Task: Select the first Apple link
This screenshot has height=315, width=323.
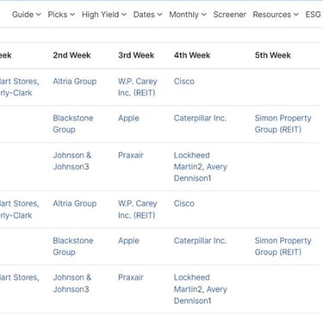Action: pyautogui.click(x=128, y=118)
